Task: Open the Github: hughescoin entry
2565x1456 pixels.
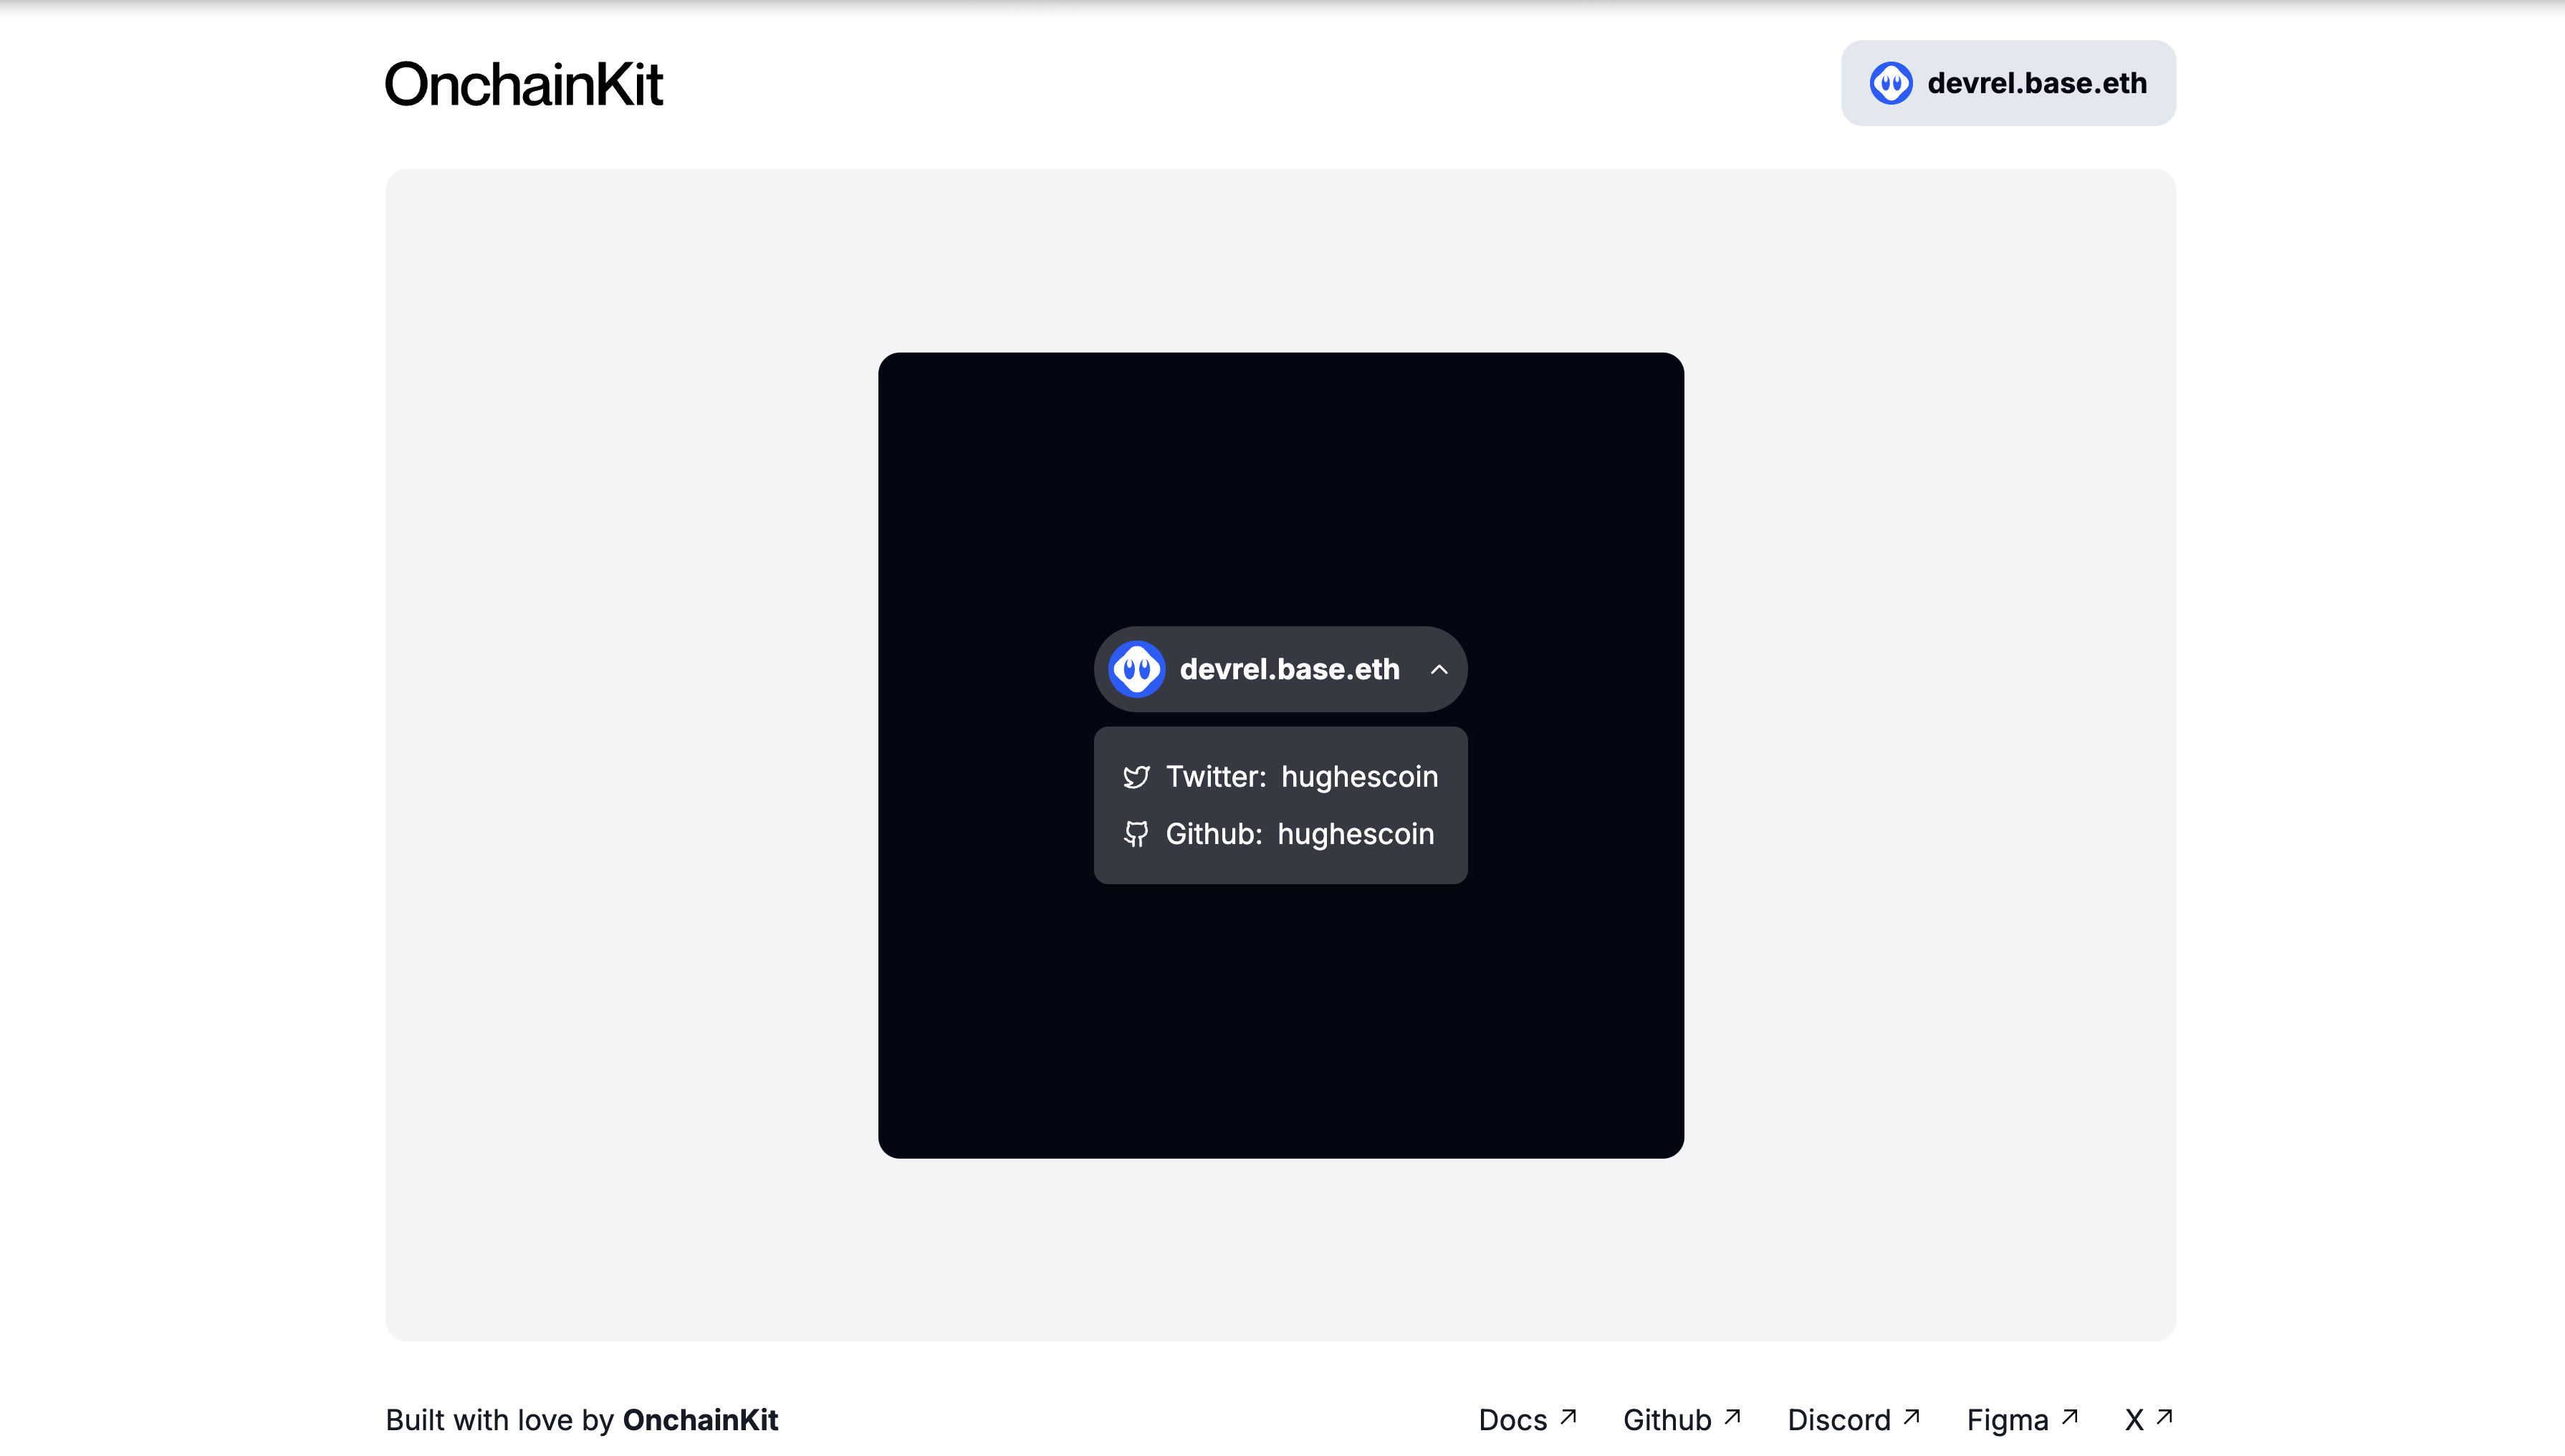Action: pyautogui.click(x=1278, y=834)
